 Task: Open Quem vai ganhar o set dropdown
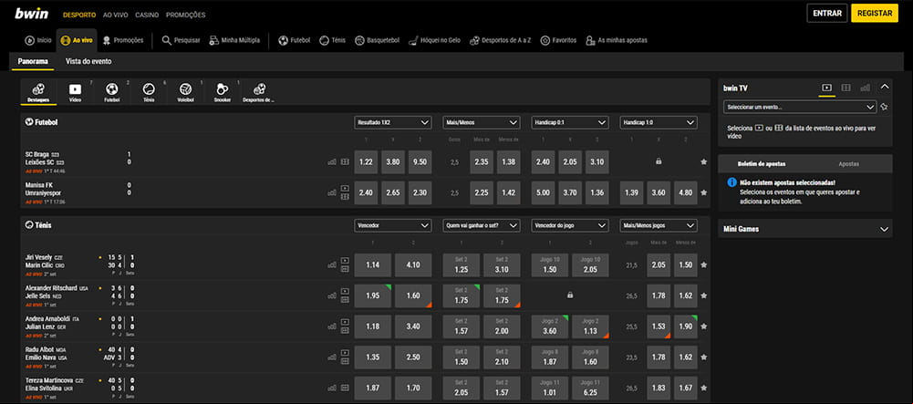coord(482,225)
